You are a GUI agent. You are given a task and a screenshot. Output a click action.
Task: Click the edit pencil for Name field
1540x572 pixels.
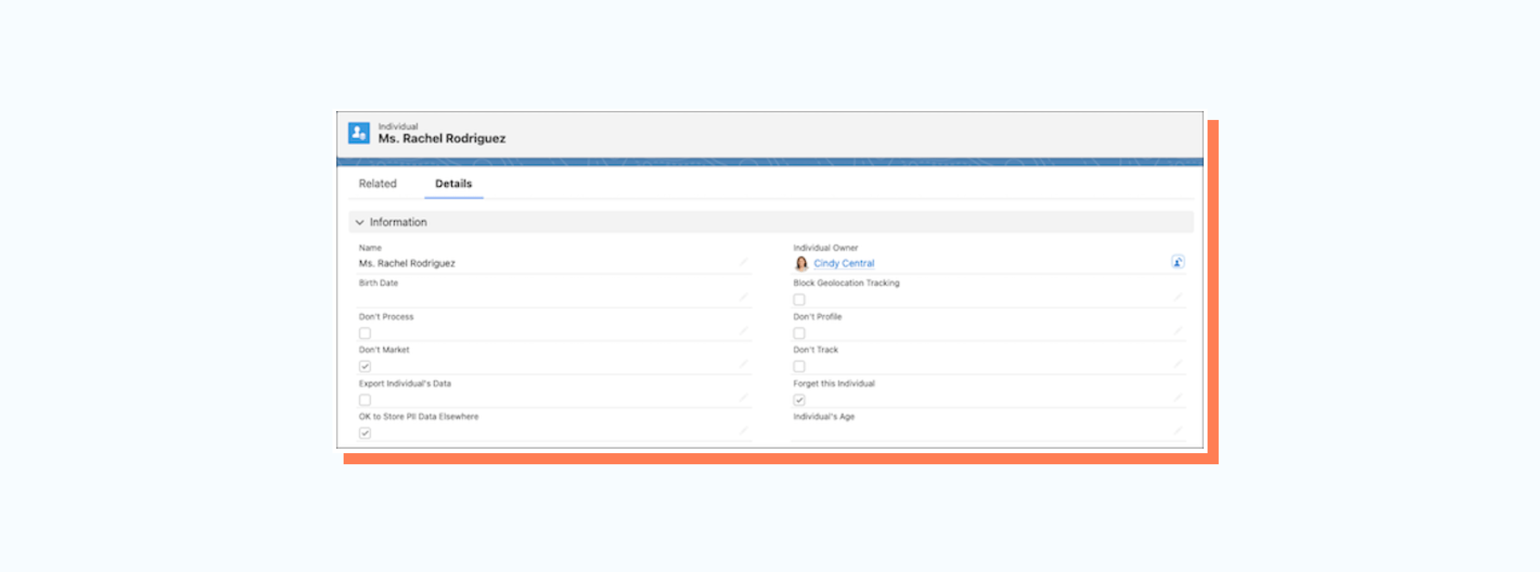743,262
